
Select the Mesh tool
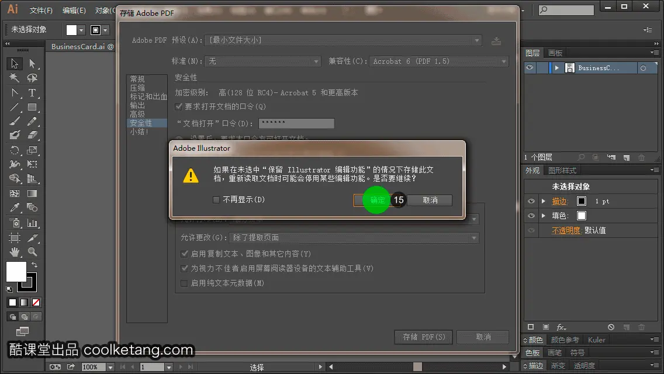[15, 193]
